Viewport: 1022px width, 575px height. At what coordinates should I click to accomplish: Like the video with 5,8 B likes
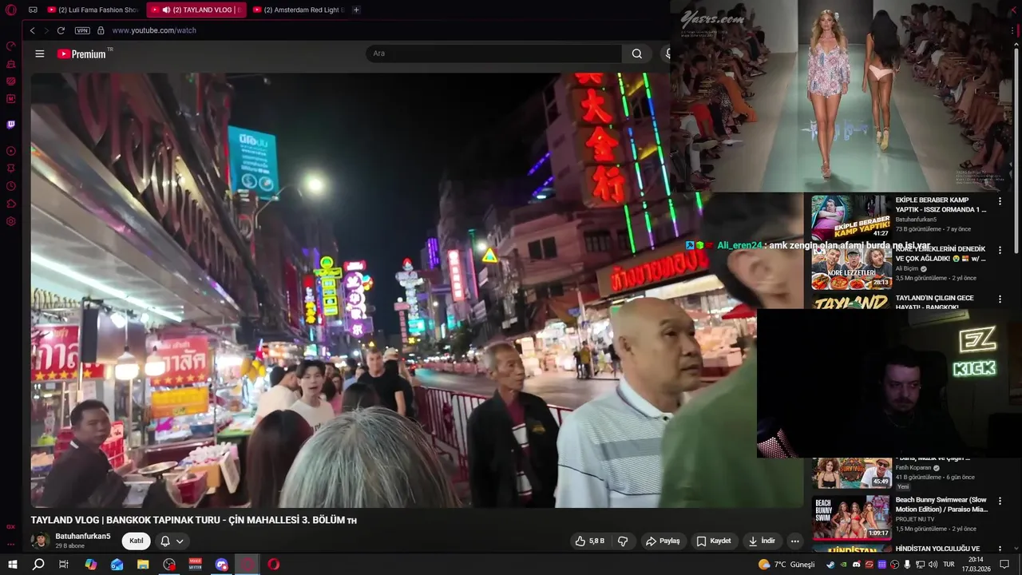pos(590,541)
